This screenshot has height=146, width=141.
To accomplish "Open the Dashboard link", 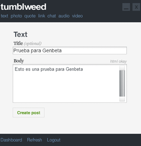I will tap(11, 140).
